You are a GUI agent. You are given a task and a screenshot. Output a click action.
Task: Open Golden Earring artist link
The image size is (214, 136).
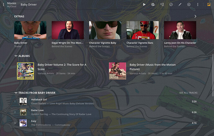(39, 114)
